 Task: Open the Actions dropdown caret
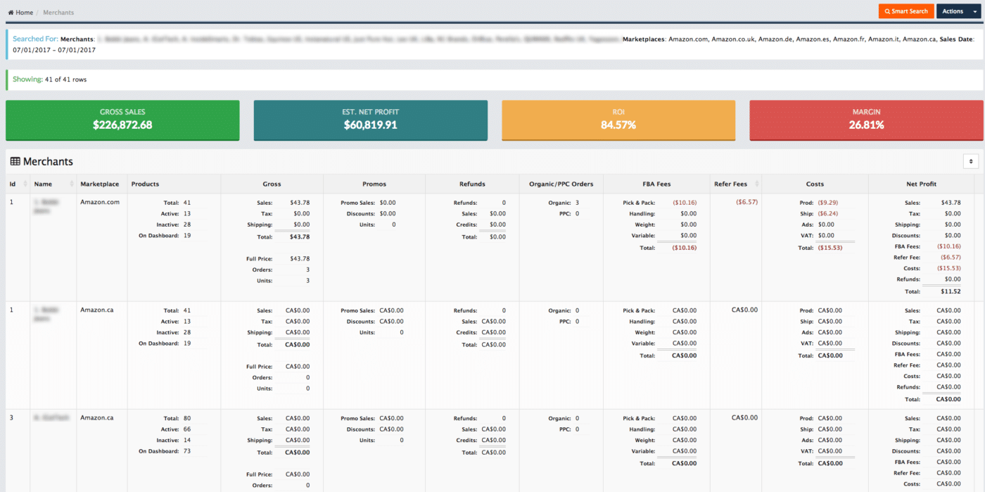pyautogui.click(x=975, y=11)
